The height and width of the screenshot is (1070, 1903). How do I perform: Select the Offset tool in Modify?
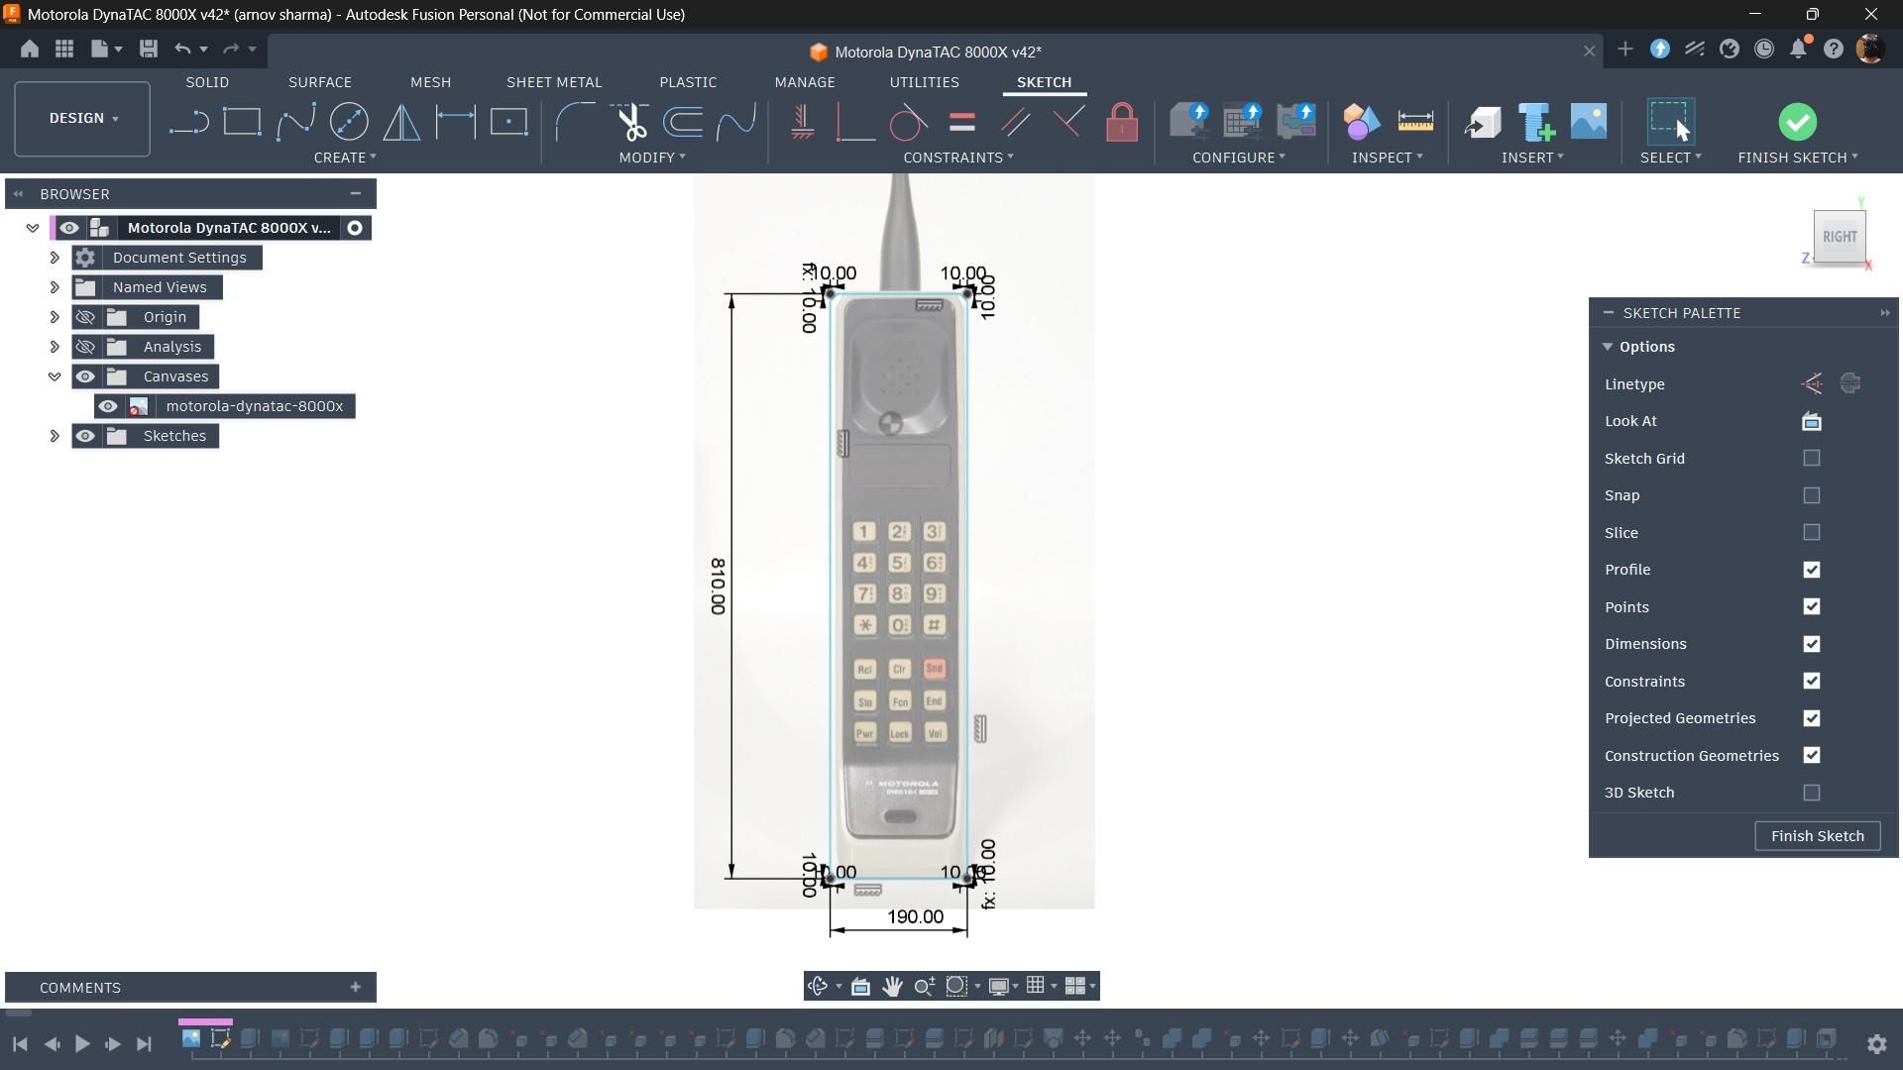pyautogui.click(x=683, y=123)
